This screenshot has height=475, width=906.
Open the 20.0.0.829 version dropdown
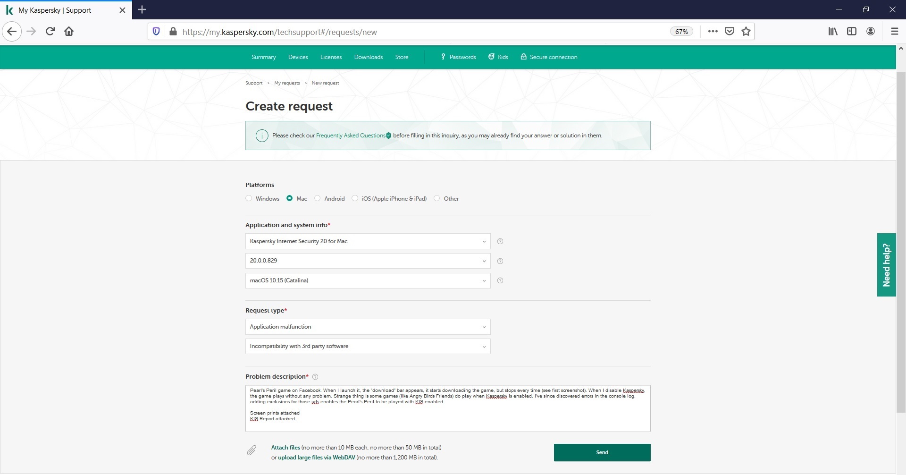(368, 261)
